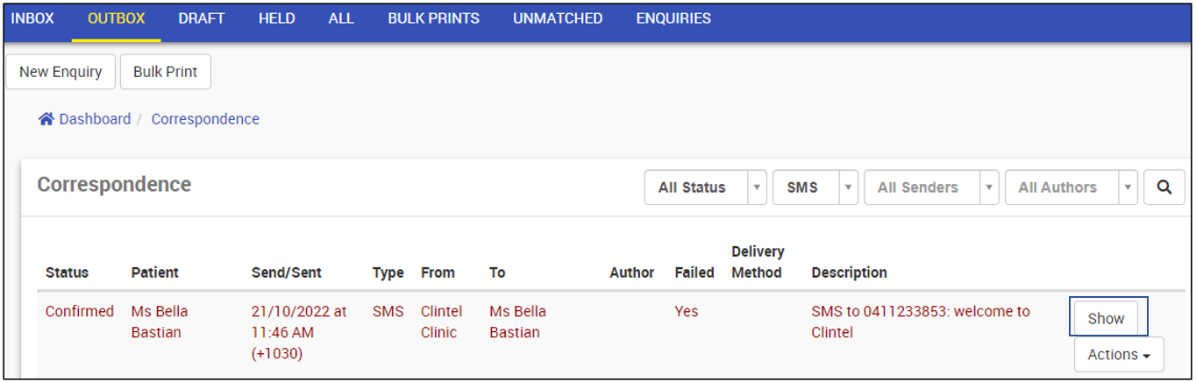Viewport: 1196px width, 382px height.
Task: Open the All Status dropdown
Action: (x=705, y=187)
